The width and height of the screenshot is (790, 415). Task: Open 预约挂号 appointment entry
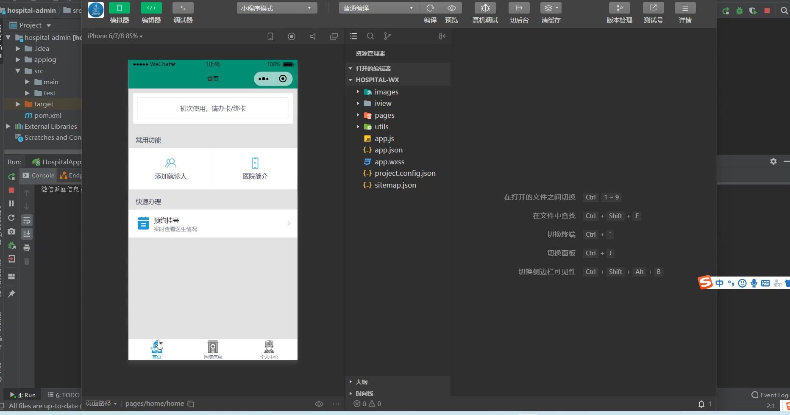coord(213,224)
